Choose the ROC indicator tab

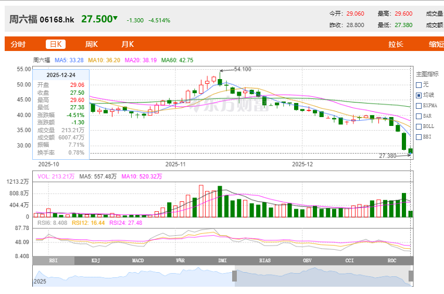point(391,260)
